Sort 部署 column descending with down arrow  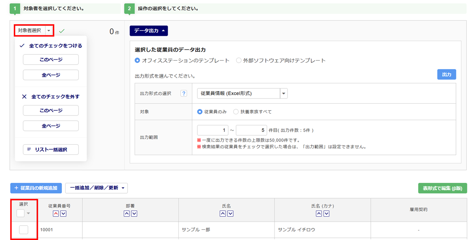click(134, 214)
